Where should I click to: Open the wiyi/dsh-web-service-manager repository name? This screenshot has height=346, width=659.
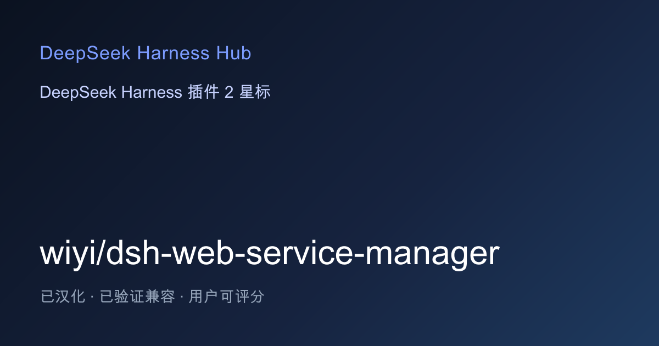(x=270, y=254)
